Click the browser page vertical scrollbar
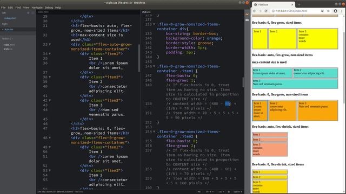 (344, 68)
